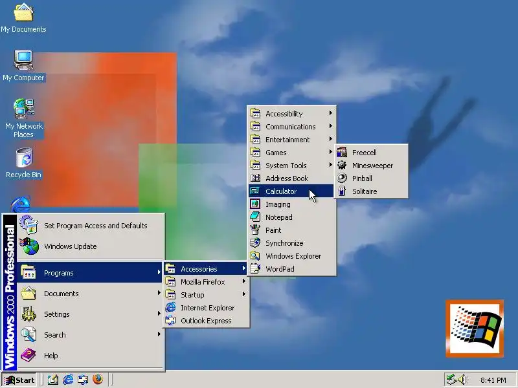The height and width of the screenshot is (388, 518).
Task: Select the My Computer desktop icon
Action: click(x=23, y=66)
